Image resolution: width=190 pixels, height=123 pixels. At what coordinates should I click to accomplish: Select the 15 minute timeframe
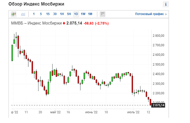(x=48, y=14)
